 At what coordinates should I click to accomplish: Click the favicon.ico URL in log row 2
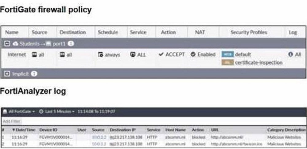click(236, 144)
